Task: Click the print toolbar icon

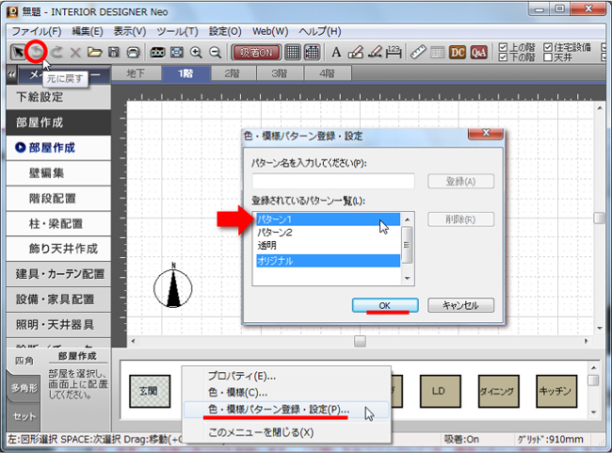Action: [133, 52]
